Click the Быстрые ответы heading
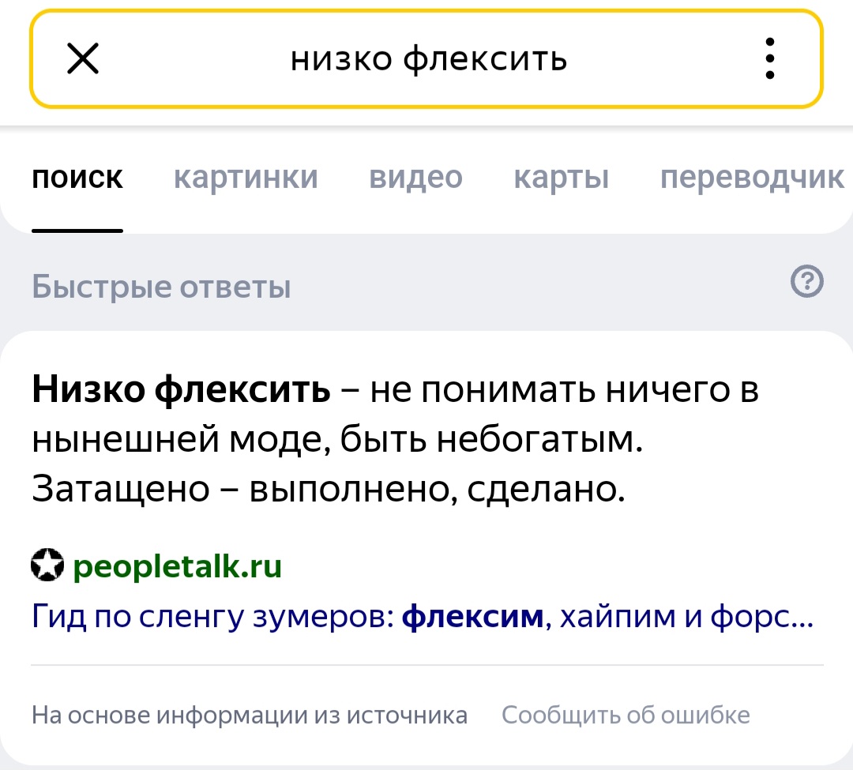Image resolution: width=853 pixels, height=770 pixels. click(161, 286)
